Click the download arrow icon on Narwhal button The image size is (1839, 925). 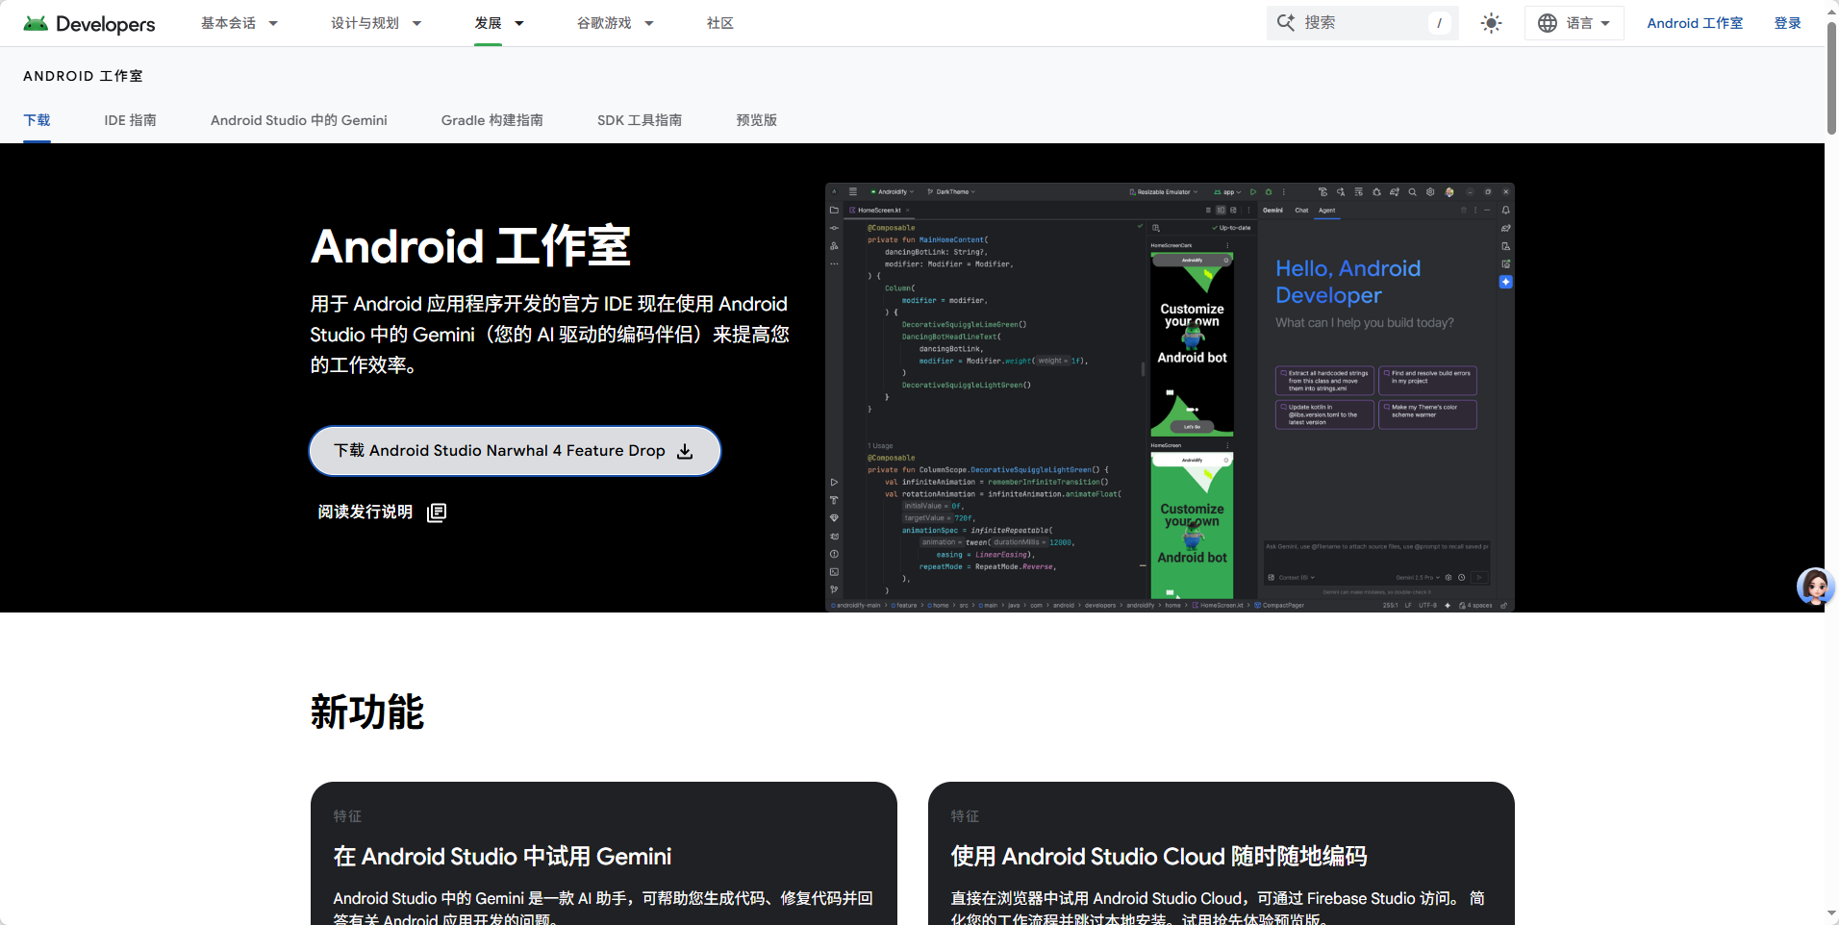(x=685, y=451)
